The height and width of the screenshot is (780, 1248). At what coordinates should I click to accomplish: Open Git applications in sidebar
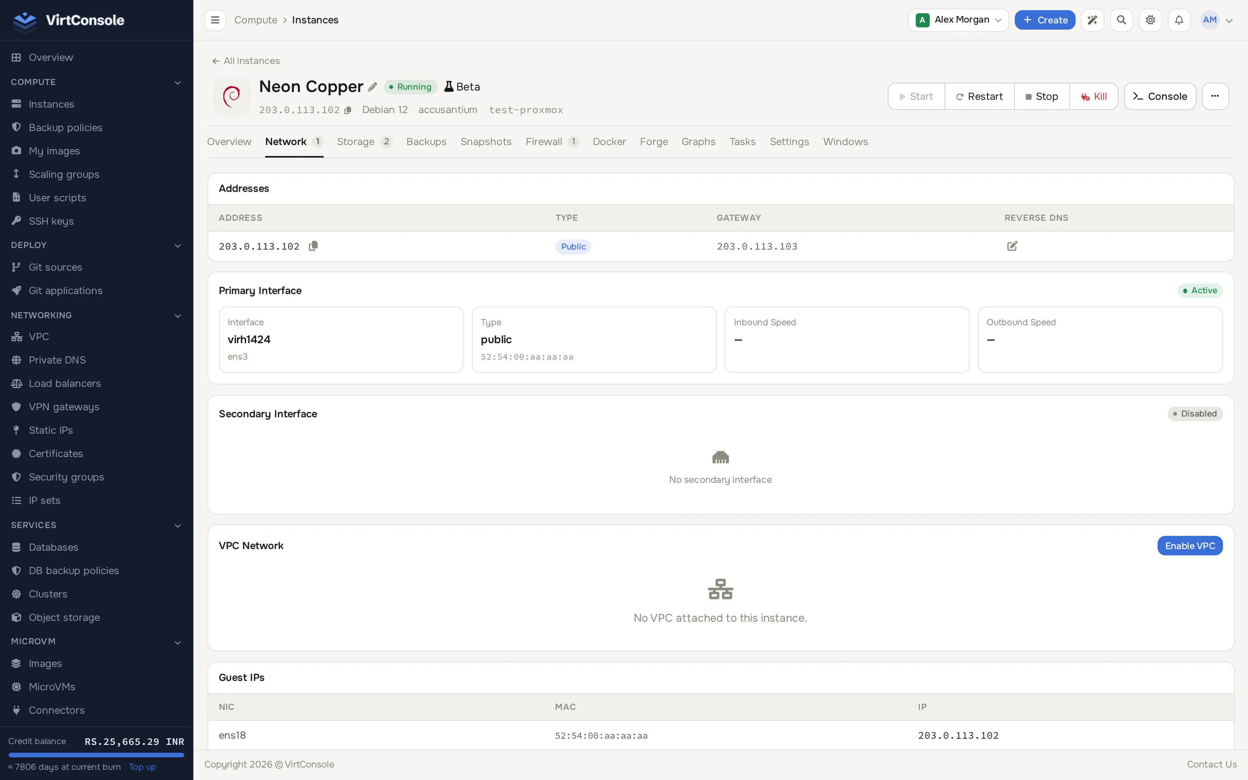66,291
